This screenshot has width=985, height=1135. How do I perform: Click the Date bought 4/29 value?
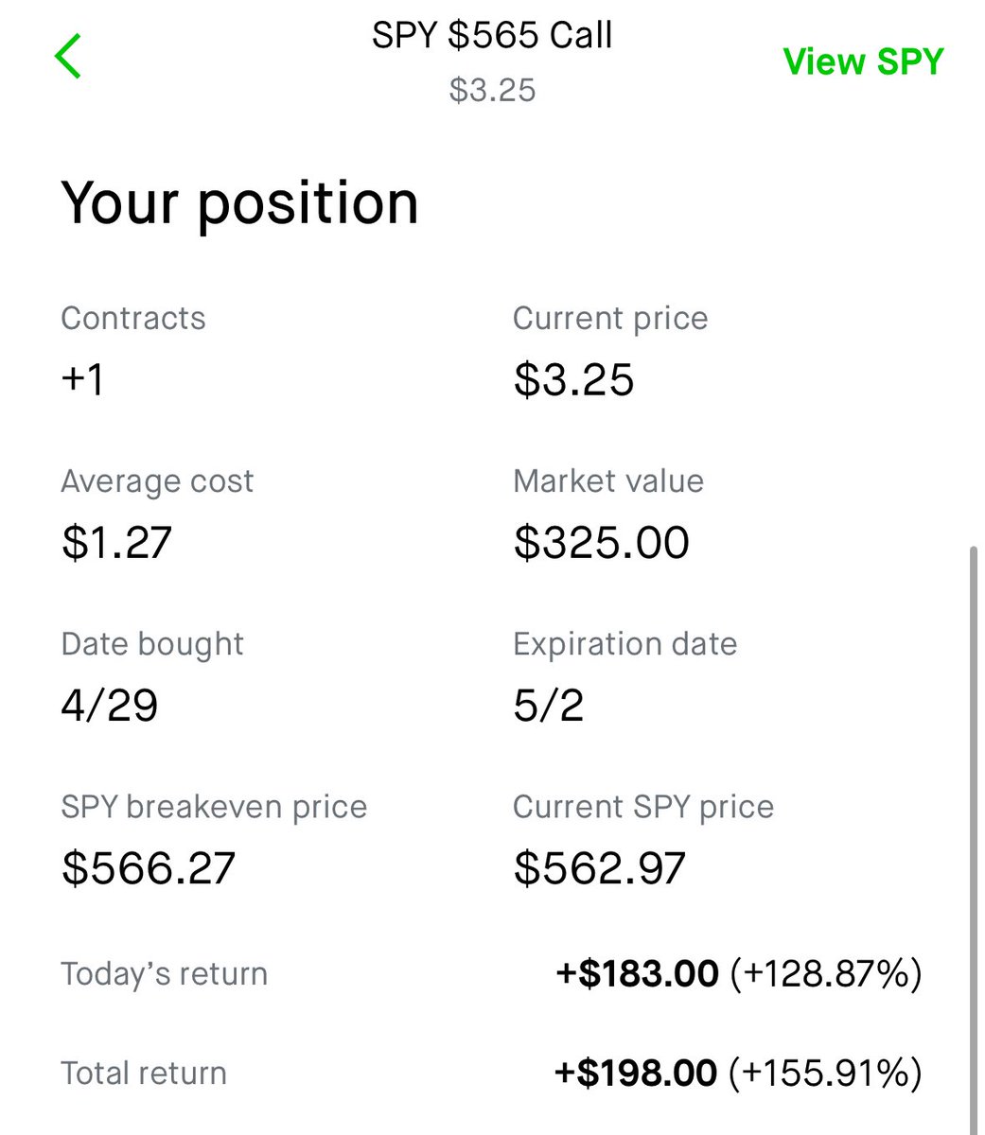pyautogui.click(x=110, y=706)
